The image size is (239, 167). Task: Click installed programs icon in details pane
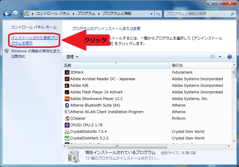pos(74,157)
